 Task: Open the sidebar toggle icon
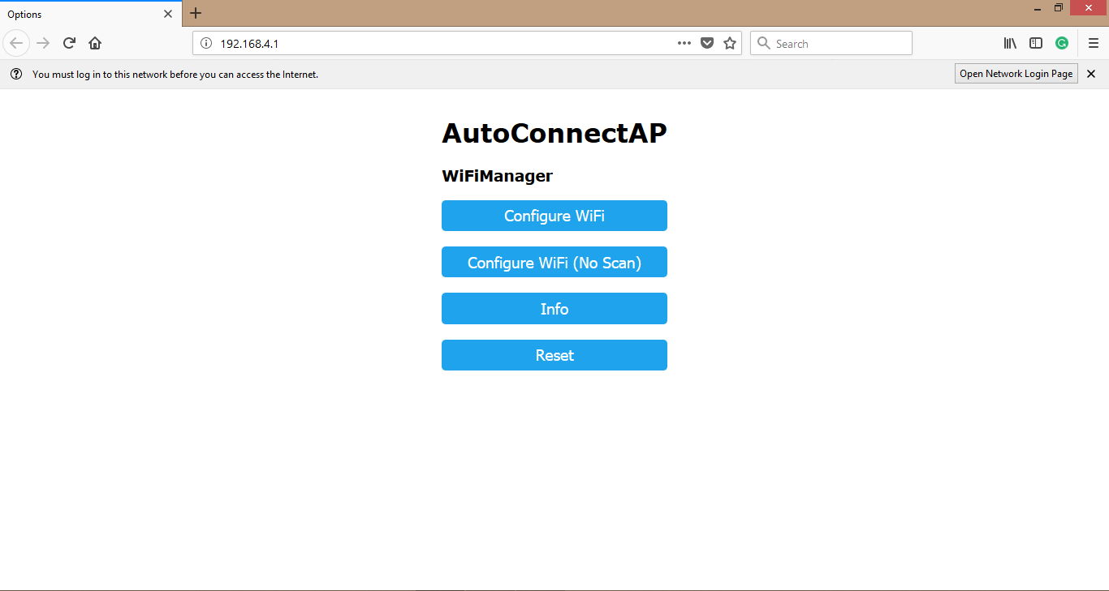pyautogui.click(x=1036, y=43)
